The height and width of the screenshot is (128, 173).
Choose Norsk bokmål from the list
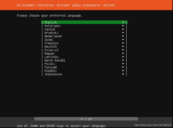pyautogui.click(x=84, y=61)
